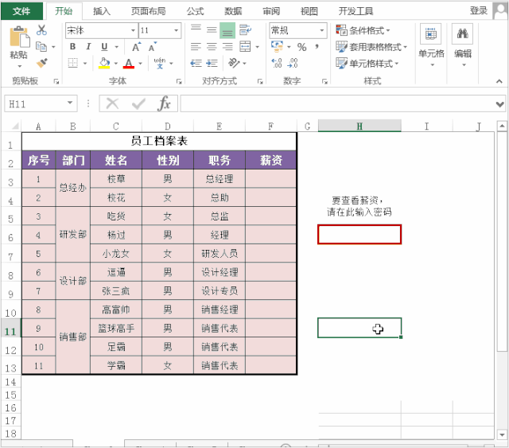The height and width of the screenshot is (448, 509).
Task: Click the cell borders icon
Action: pyautogui.click(x=72, y=63)
